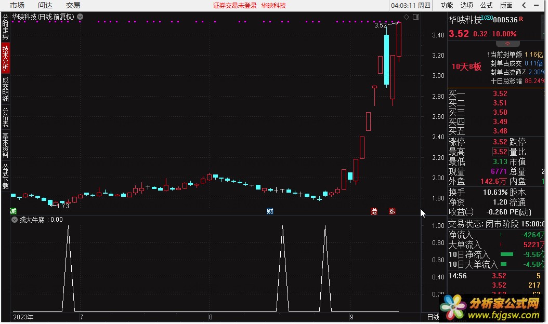Click month 8 marker on time axis
Image resolution: width=548 pixels, height=324 pixels.
[211, 317]
